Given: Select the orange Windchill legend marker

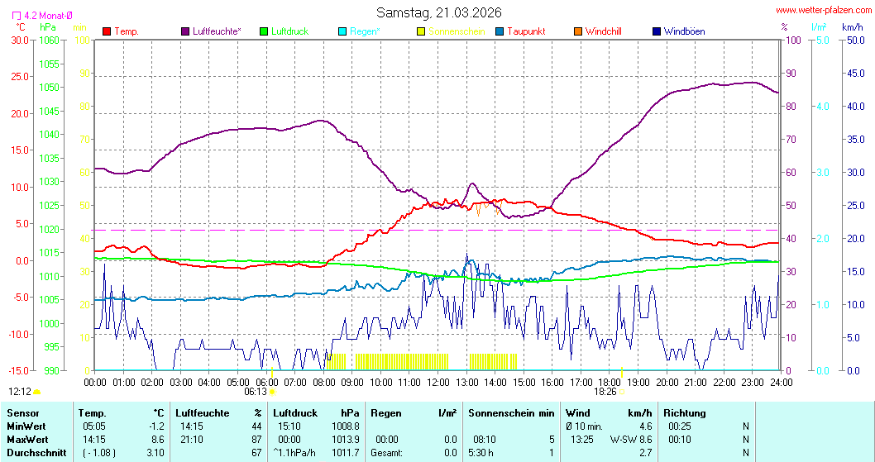Looking at the screenshot, I should pos(578,31).
